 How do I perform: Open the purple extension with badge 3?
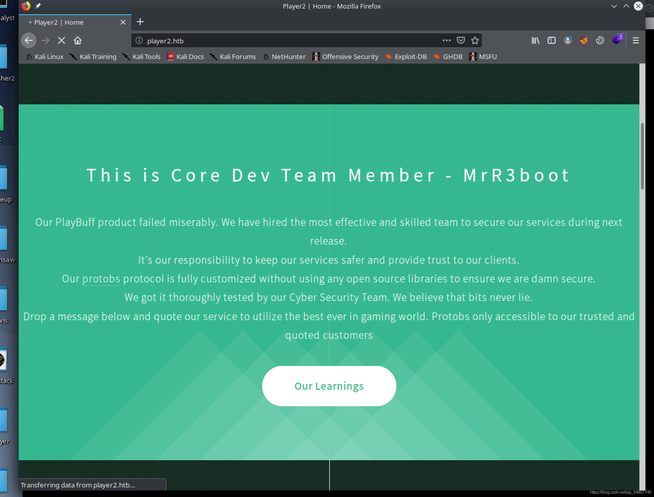click(x=617, y=40)
